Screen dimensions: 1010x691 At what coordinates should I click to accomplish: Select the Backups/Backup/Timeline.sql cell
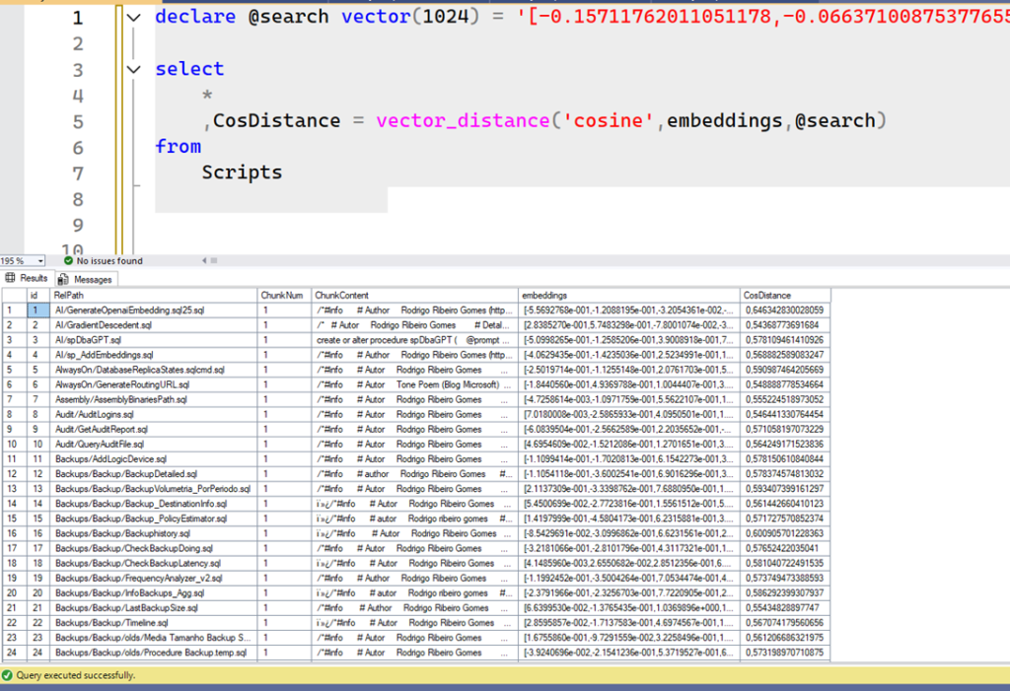[110, 623]
